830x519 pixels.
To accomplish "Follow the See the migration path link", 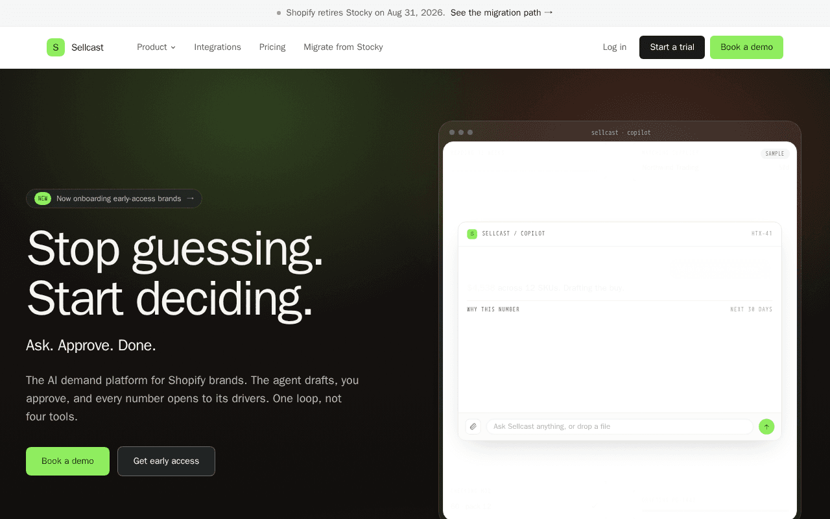I will tap(502, 12).
